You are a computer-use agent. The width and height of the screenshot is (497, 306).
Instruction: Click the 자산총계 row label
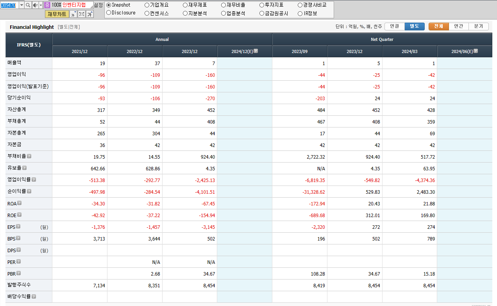(17, 110)
